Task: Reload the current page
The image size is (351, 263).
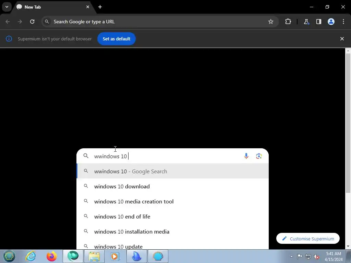Action: (32, 22)
